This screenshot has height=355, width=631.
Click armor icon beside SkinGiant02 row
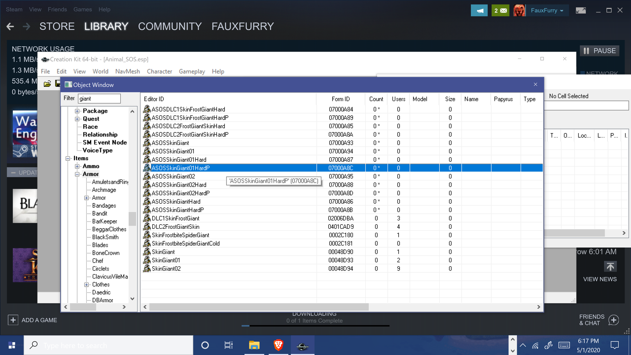click(147, 269)
